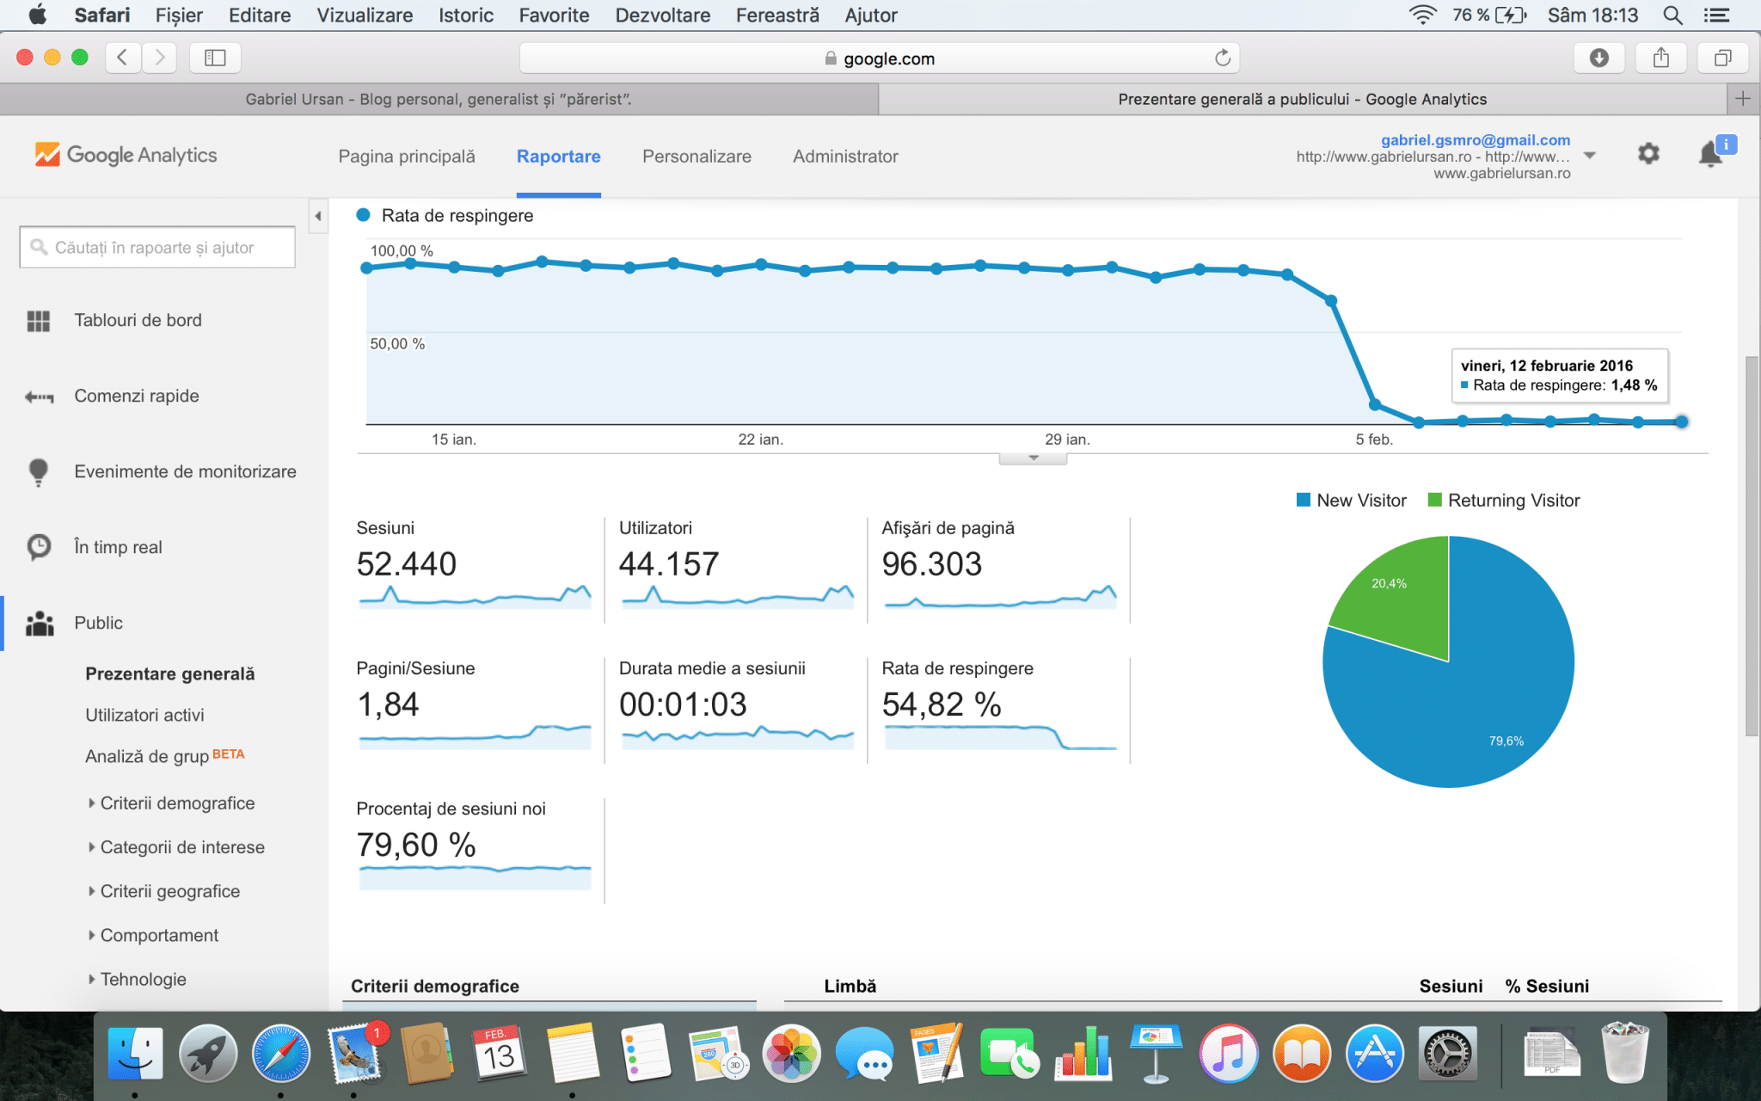Open the Personalizare tab
Viewport: 1761px width, 1101px height.
tap(696, 157)
